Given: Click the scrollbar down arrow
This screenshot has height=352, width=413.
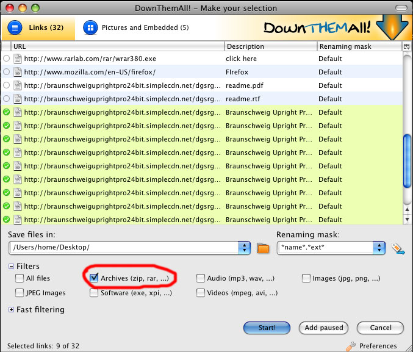Looking at the screenshot, I should [x=408, y=219].
